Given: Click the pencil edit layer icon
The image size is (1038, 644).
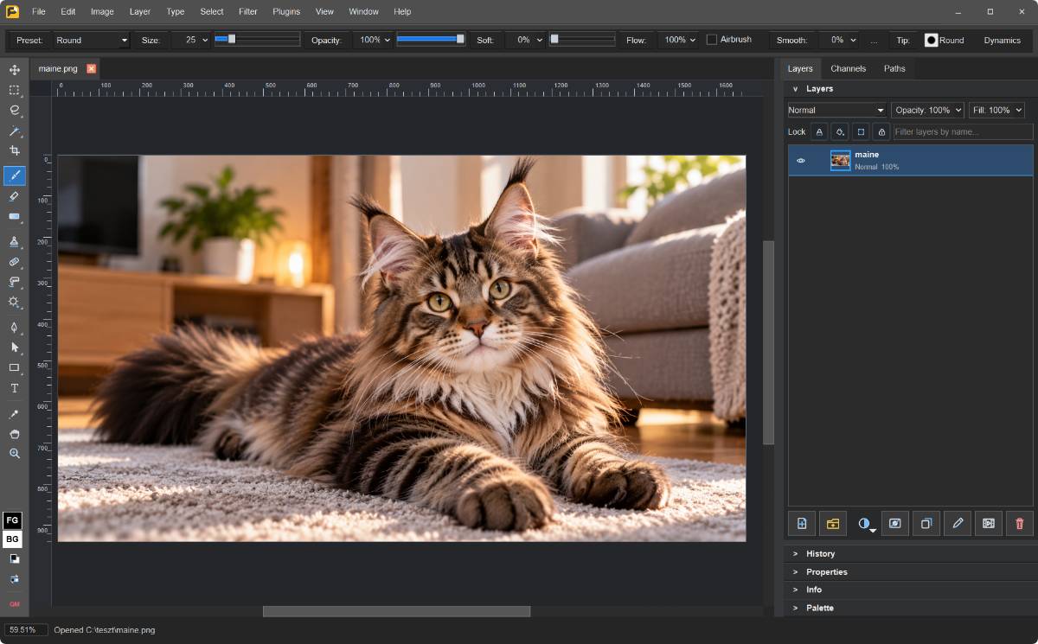Looking at the screenshot, I should [958, 523].
